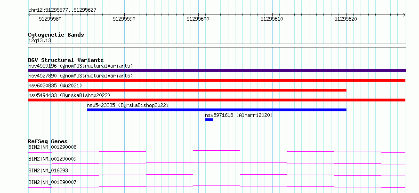Select the Cytogenetic Bands track heading

(56, 35)
